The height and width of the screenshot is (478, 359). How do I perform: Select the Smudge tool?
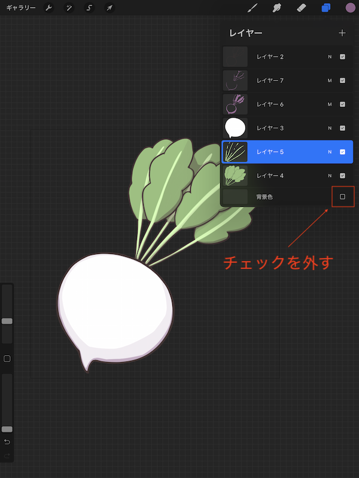point(278,8)
